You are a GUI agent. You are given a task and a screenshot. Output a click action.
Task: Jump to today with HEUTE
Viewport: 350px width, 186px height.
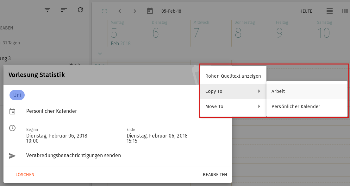306,11
